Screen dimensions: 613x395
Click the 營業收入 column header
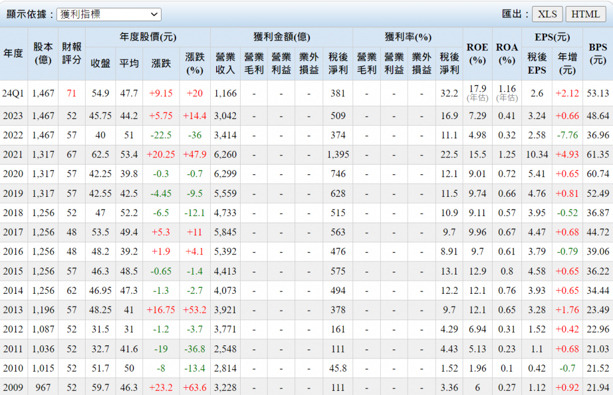click(x=225, y=63)
